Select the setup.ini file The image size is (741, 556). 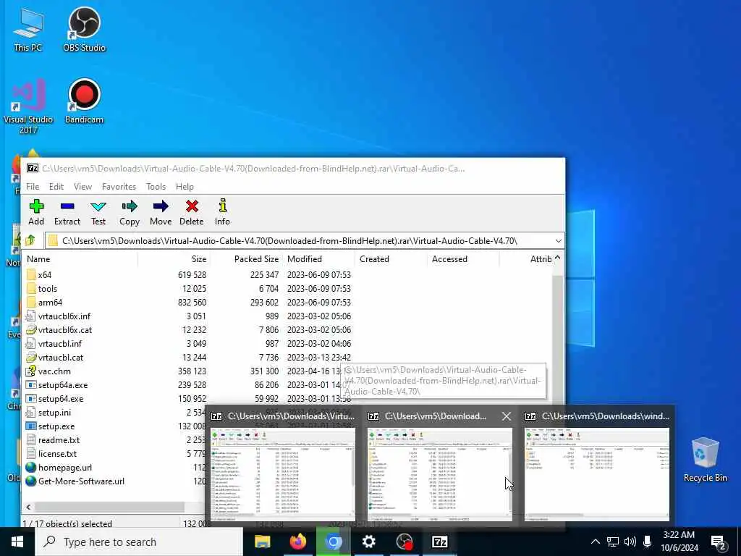click(x=54, y=412)
